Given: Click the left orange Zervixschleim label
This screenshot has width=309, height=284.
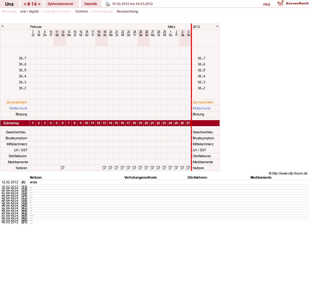Looking at the screenshot, I should (16, 102).
